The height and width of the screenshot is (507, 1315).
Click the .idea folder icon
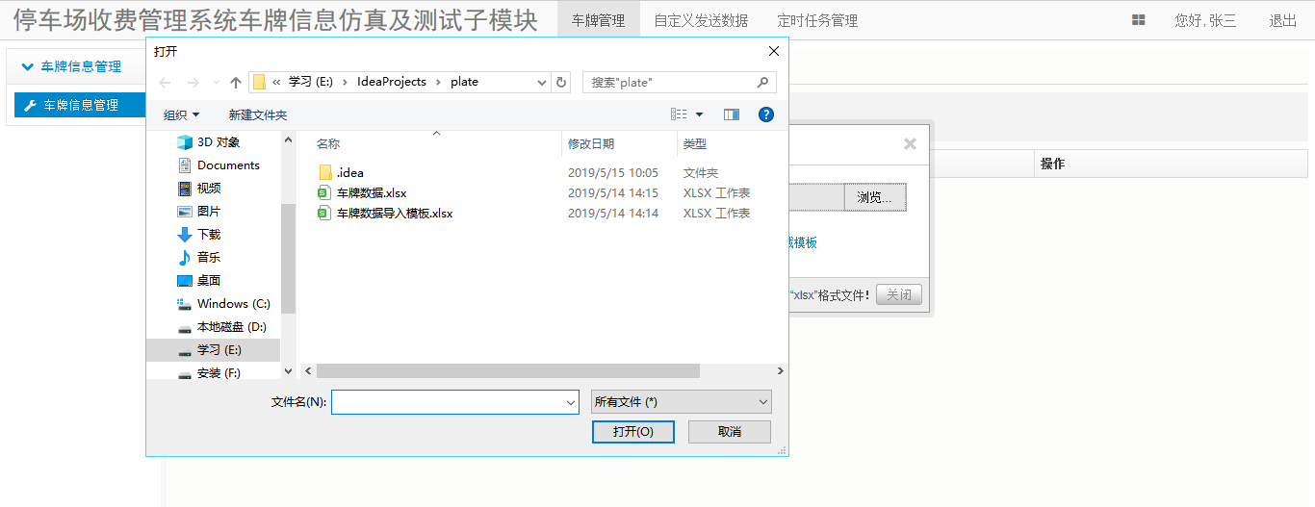click(324, 173)
